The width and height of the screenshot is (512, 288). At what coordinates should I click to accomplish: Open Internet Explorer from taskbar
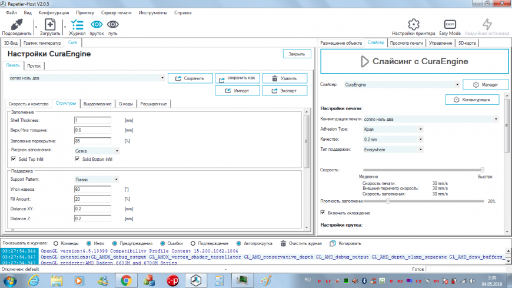tap(34, 281)
